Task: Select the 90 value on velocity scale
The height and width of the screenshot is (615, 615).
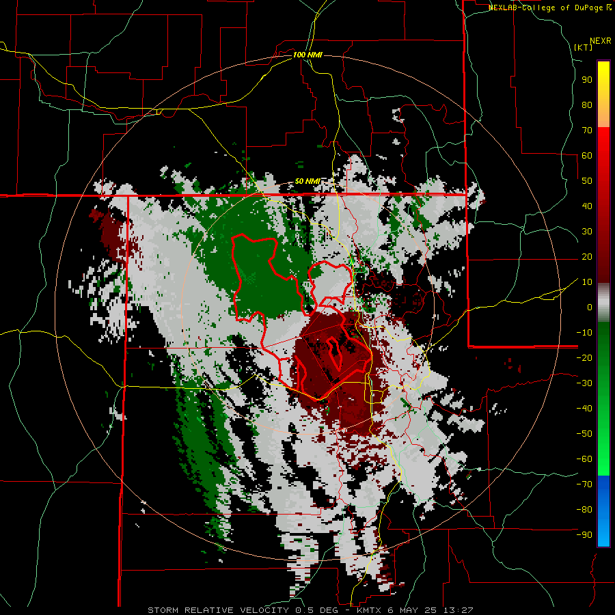Action: tap(587, 80)
